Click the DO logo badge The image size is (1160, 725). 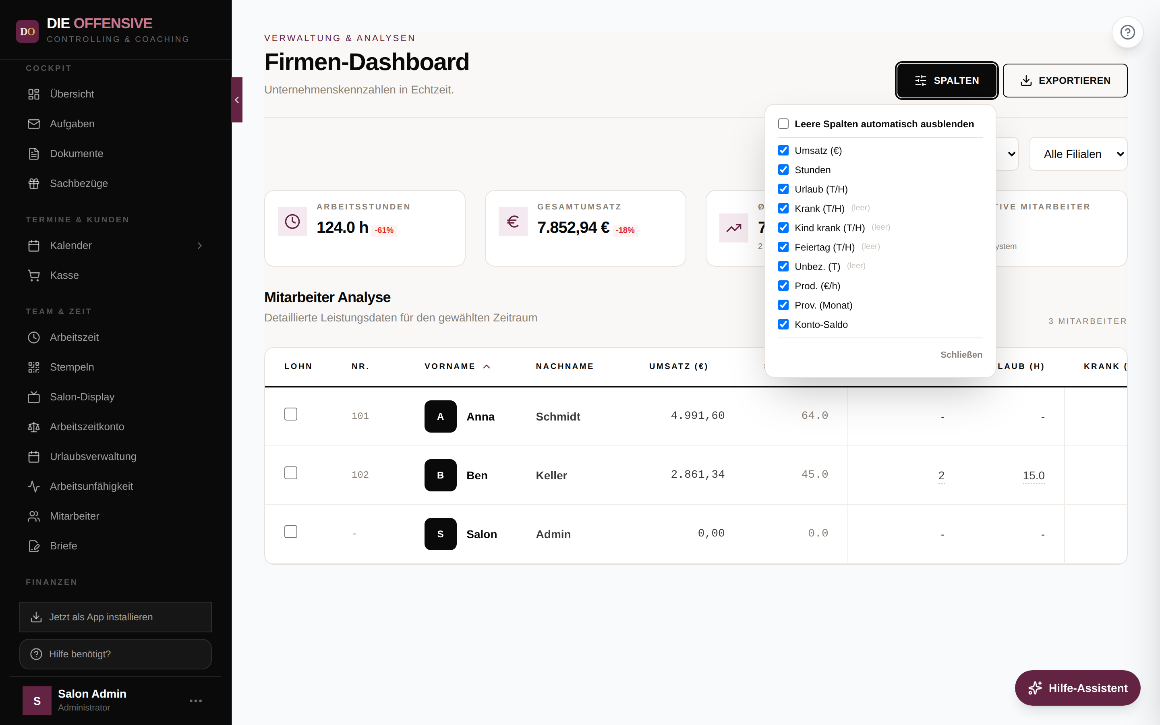pos(27,31)
